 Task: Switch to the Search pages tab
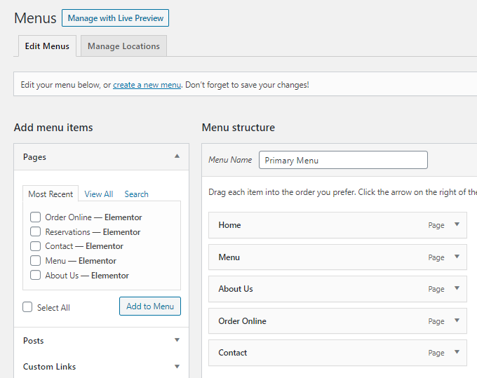[x=136, y=194]
